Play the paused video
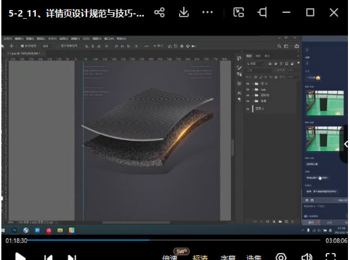The image size is (350, 260). [x=20, y=257]
